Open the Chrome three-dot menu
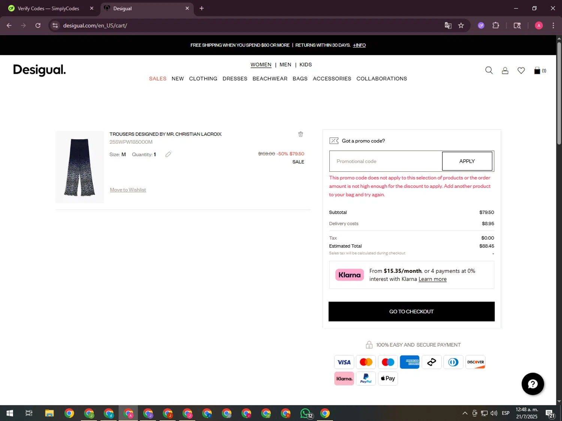The image size is (562, 421). pos(553,25)
